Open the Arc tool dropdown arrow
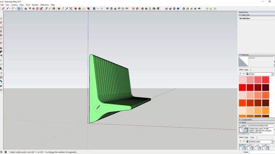Screen dimensions: 275x154 pyautogui.click(x=15, y=9)
